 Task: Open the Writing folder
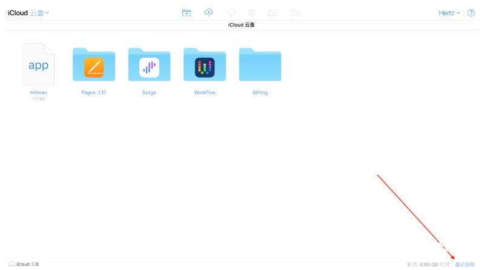coord(260,64)
